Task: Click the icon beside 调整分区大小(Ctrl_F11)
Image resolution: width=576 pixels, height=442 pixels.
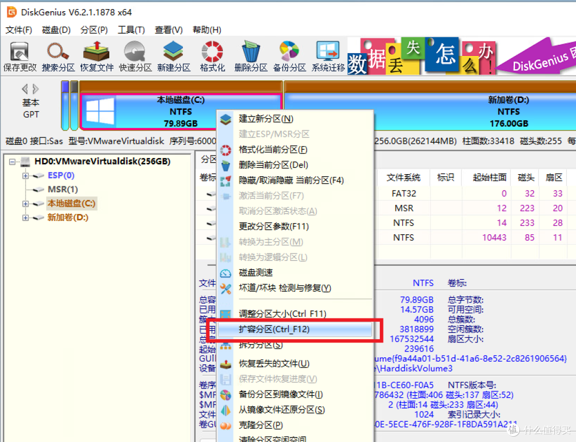Action: click(226, 314)
